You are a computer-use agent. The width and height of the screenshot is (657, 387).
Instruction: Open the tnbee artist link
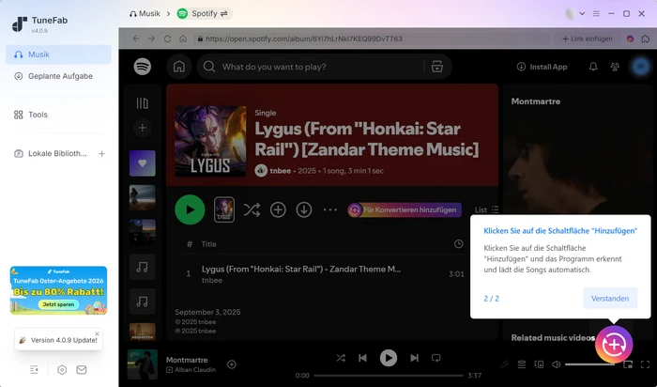(x=281, y=171)
